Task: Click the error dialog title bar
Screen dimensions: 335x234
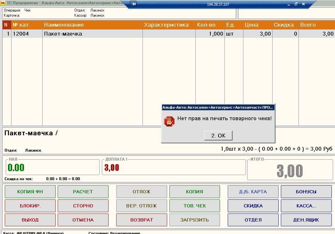Action: (218, 107)
